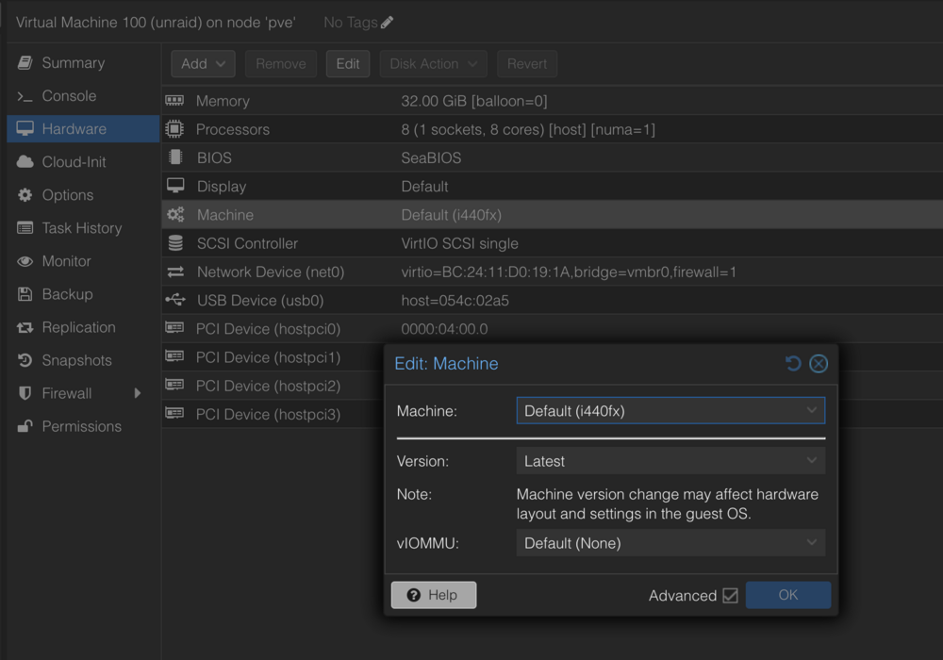Select the Network Device (net0) icon

coord(175,272)
